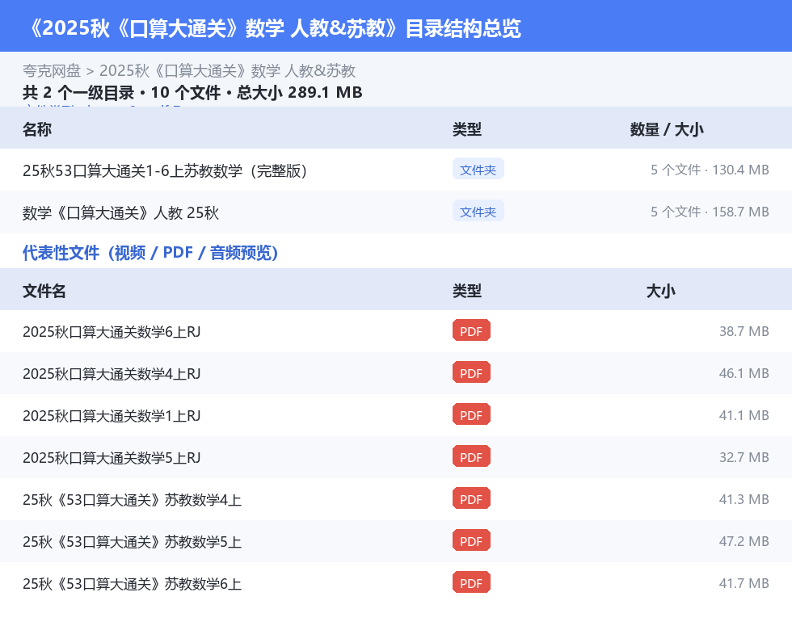This screenshot has height=630, width=792.
Task: Click the 文件夹 tag in the 苏教数学 row
Action: [x=478, y=170]
